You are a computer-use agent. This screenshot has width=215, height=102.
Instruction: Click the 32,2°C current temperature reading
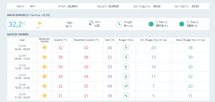[17, 24]
